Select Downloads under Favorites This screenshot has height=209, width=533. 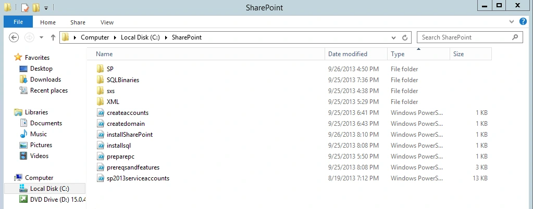click(x=45, y=80)
